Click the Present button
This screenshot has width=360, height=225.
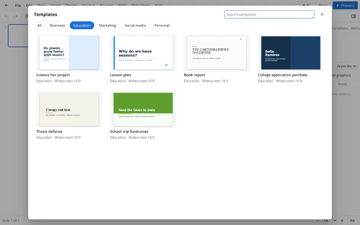coord(345,5)
